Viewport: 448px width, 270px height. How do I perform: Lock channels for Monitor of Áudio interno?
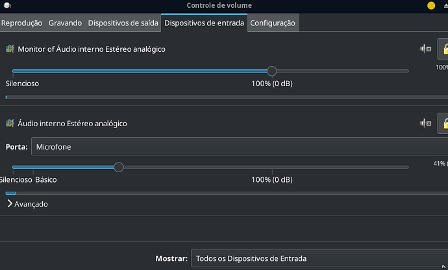(x=443, y=49)
